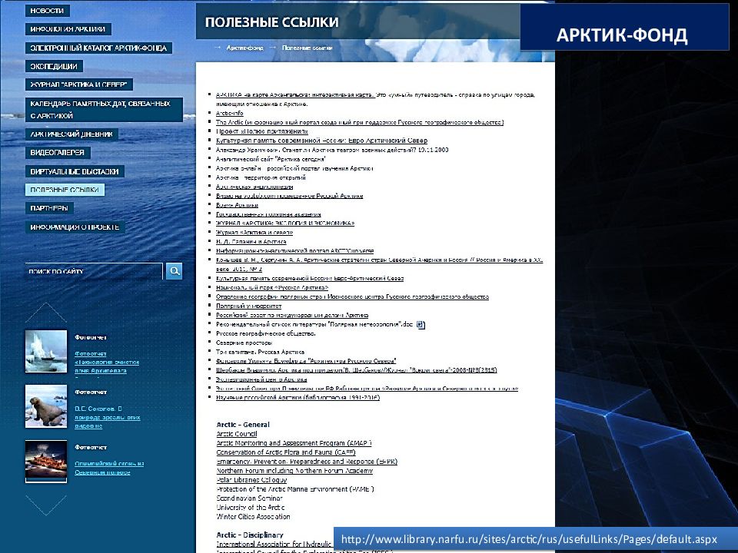Open Аналитический сайт "Арктика сегодня"
This screenshot has height=553, width=738.
(271, 159)
